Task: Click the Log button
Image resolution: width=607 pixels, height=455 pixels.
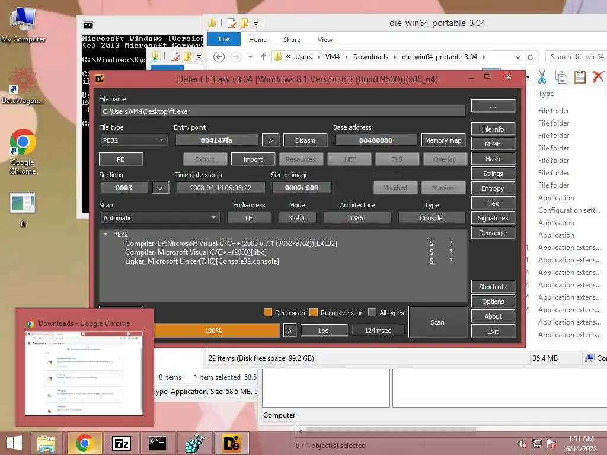Action: pos(324,331)
